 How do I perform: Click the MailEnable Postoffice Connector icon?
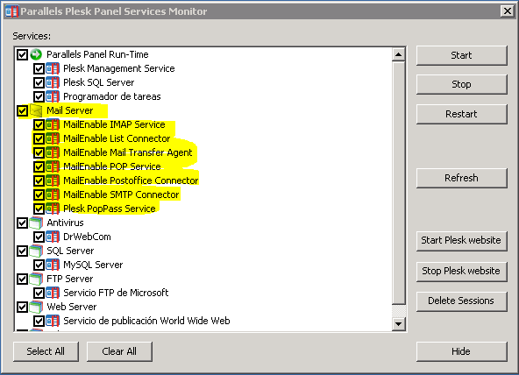(53, 180)
